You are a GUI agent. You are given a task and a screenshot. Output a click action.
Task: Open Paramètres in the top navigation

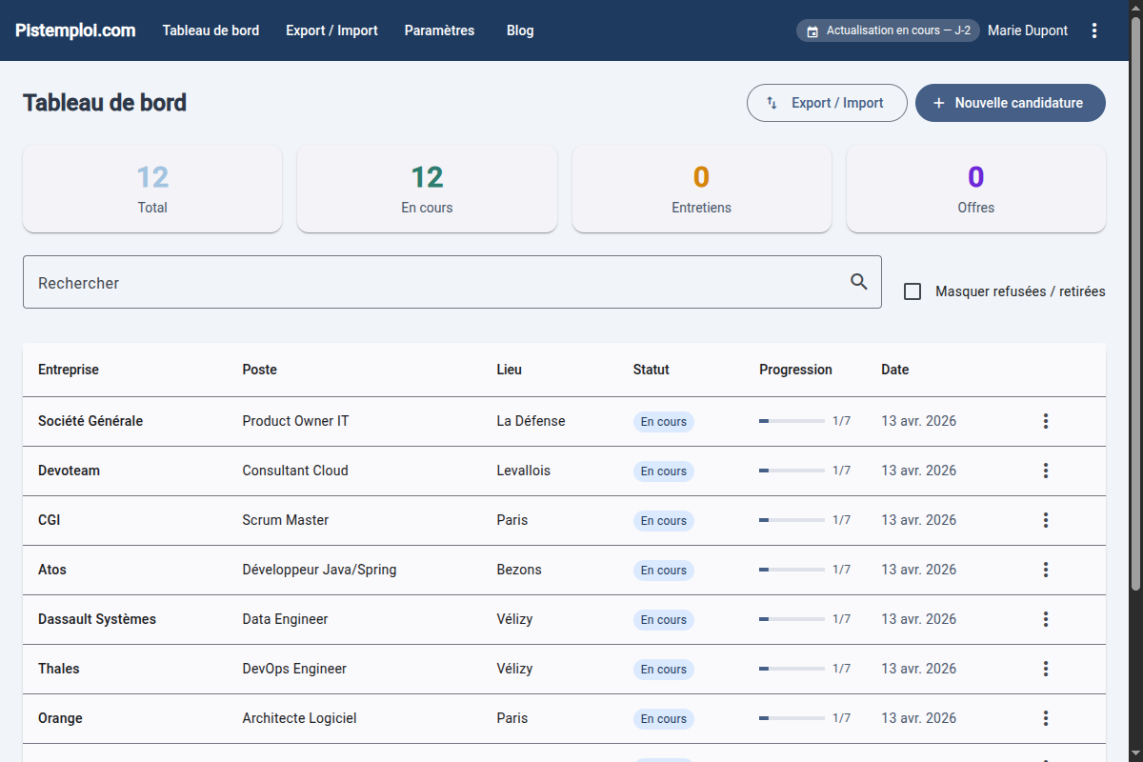pyautogui.click(x=439, y=30)
